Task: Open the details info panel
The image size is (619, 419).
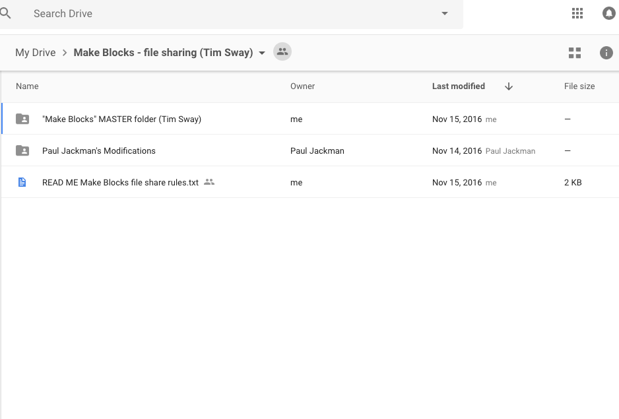Action: click(x=606, y=53)
